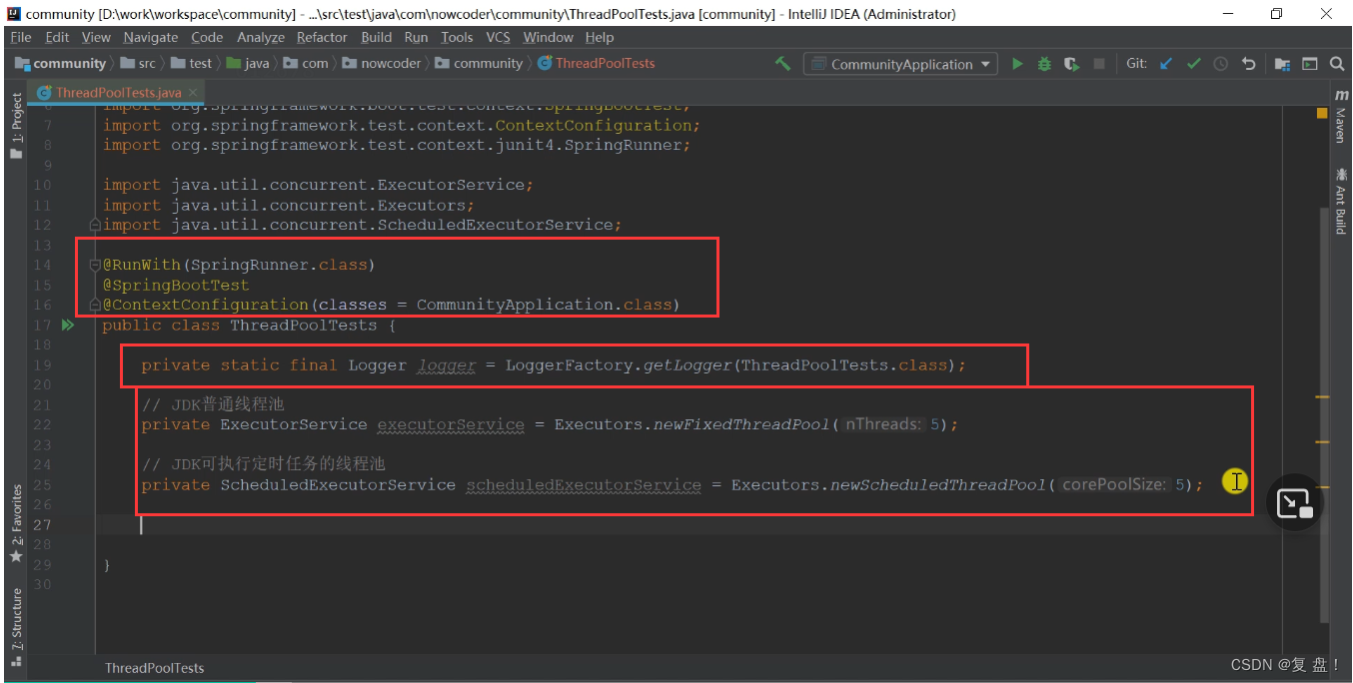Screen dimensions: 1353x683
Task: Open the Tools menu
Action: pyautogui.click(x=457, y=37)
